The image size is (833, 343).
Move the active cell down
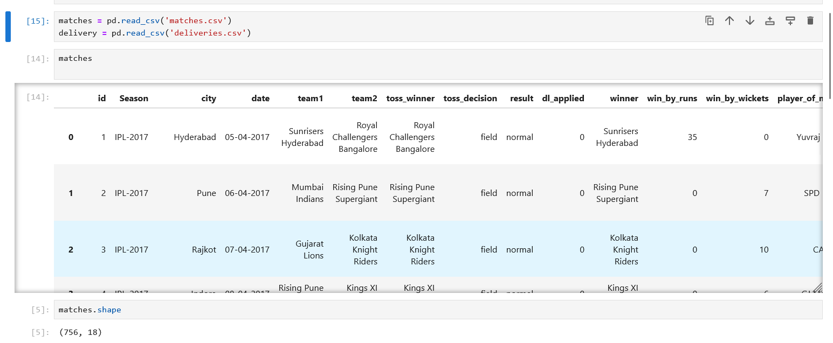[x=749, y=20]
